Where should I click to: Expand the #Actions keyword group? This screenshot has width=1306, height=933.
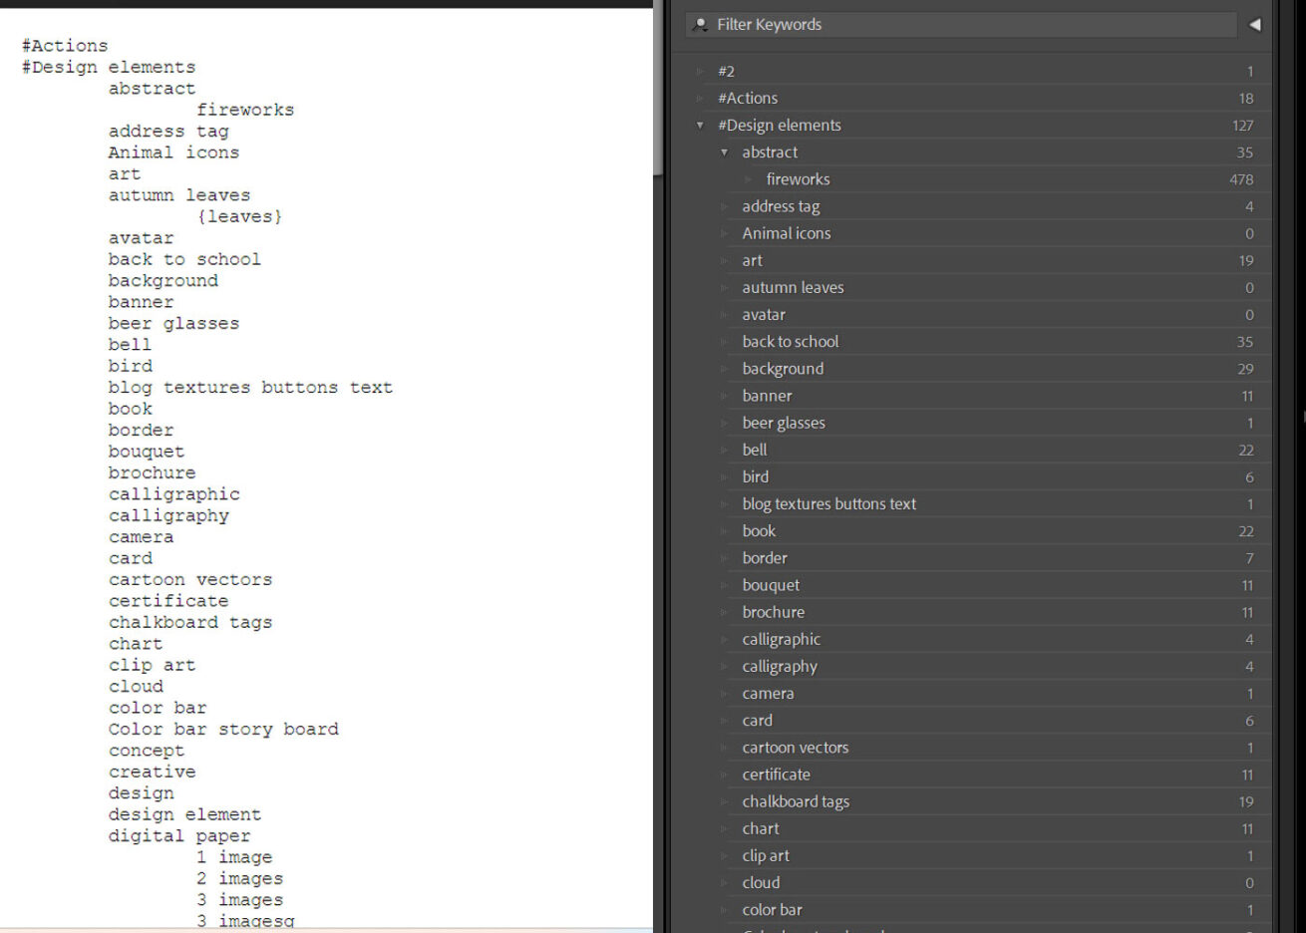[700, 99]
